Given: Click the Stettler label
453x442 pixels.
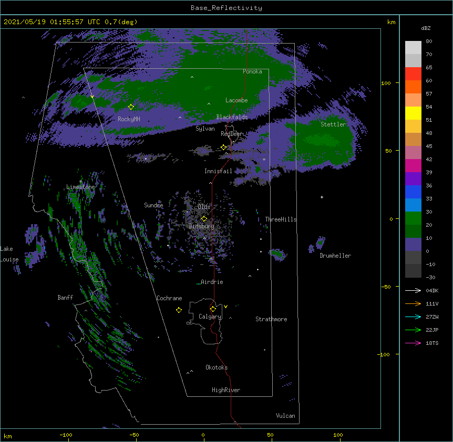Looking at the screenshot, I should [333, 124].
